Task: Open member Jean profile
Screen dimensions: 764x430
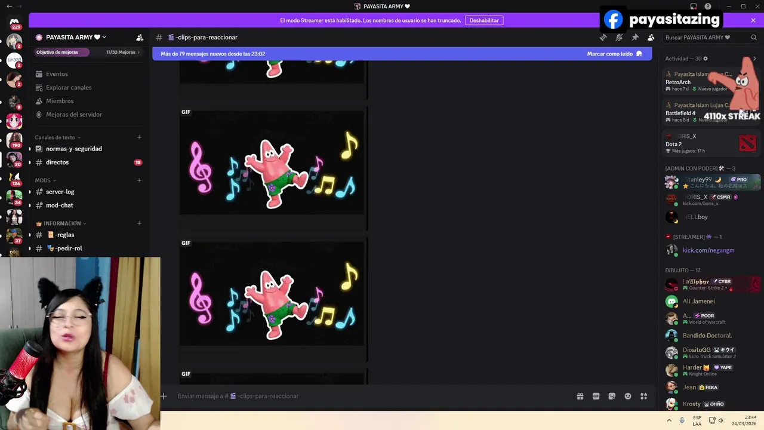Action: pyautogui.click(x=711, y=387)
